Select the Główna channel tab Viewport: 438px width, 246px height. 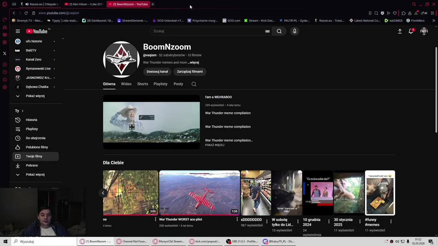109,84
